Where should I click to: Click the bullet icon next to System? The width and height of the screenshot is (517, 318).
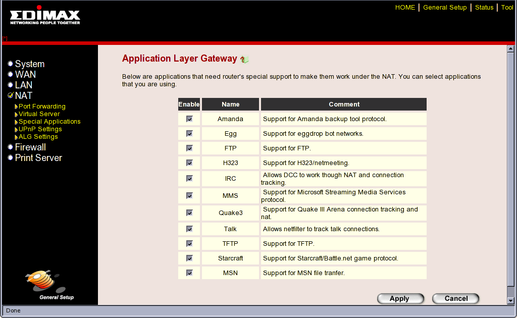pos(10,64)
